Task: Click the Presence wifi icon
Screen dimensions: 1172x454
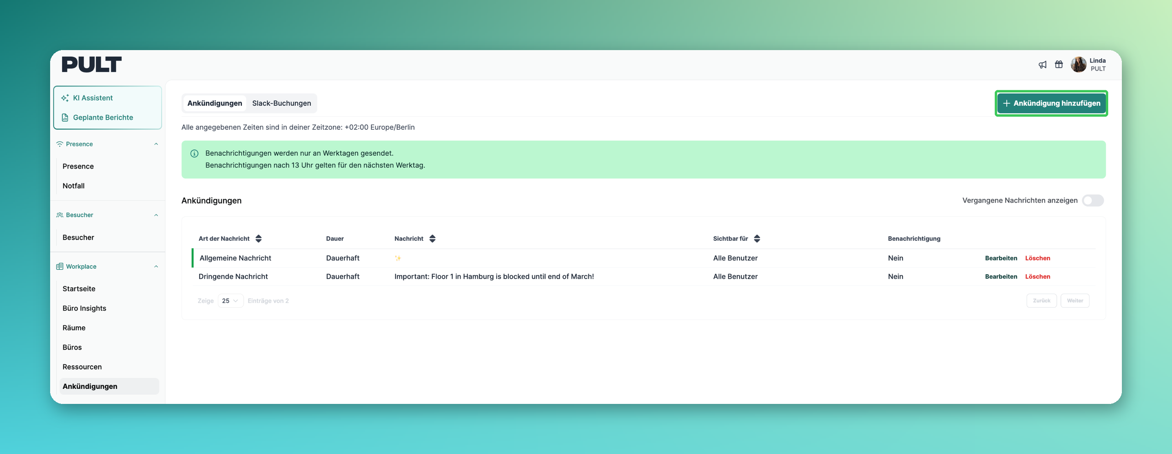Action: click(60, 144)
